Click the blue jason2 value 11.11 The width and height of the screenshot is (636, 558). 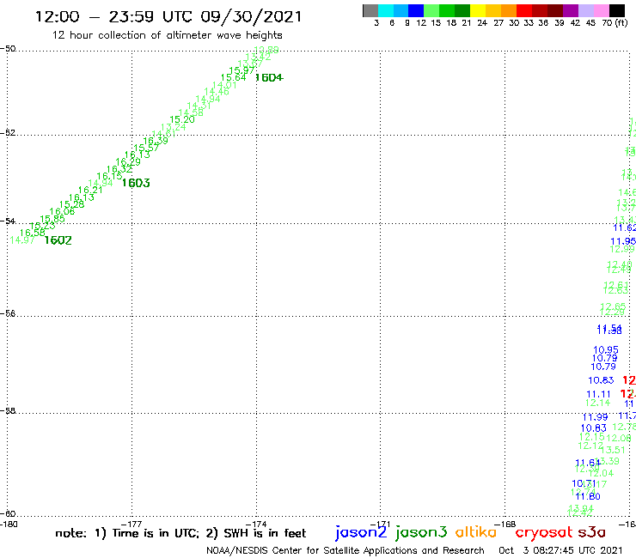[x=598, y=394]
